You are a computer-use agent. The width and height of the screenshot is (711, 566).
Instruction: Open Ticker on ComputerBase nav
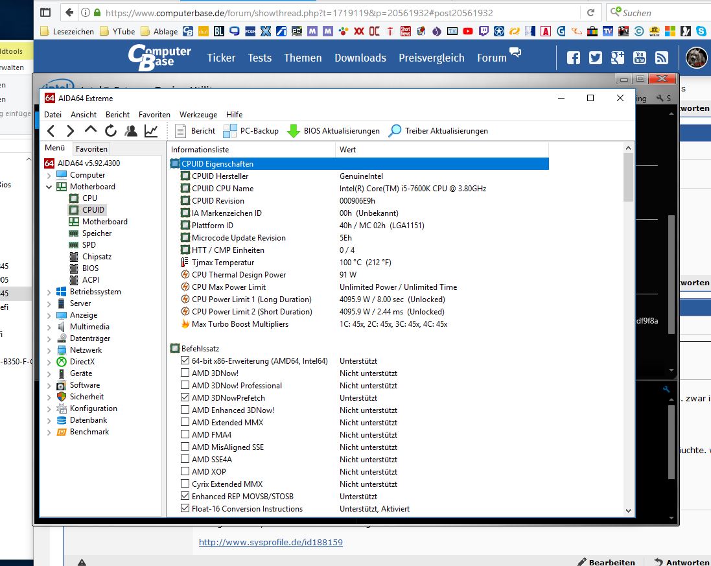(221, 58)
